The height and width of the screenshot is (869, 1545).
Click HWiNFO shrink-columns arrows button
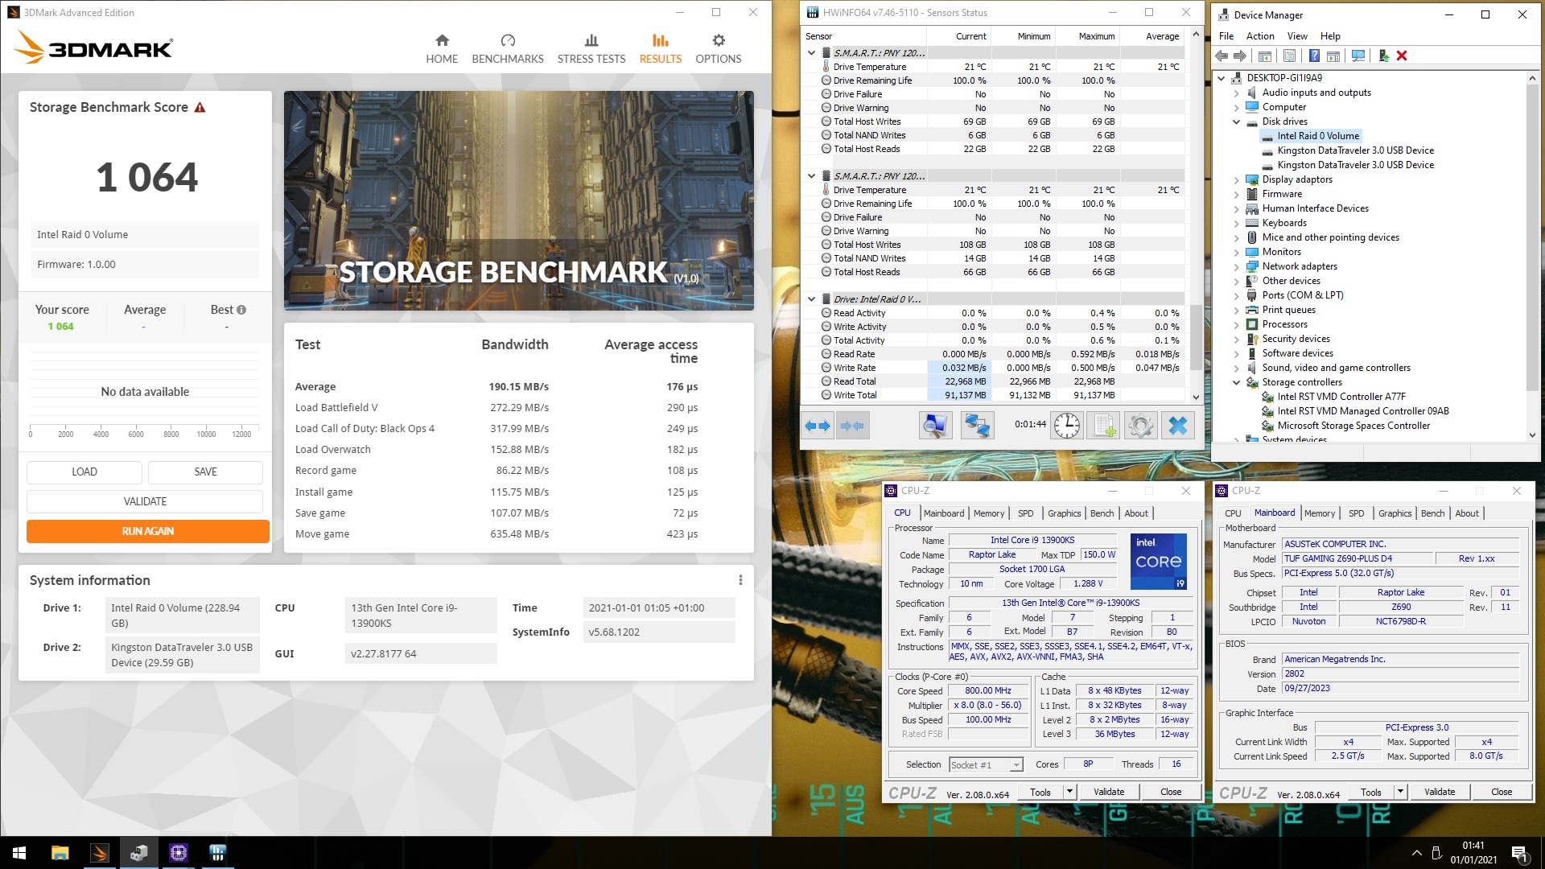[x=852, y=426]
